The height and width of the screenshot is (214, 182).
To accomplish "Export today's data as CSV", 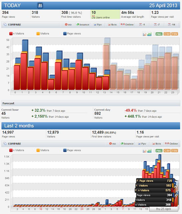I will coord(167,34).
